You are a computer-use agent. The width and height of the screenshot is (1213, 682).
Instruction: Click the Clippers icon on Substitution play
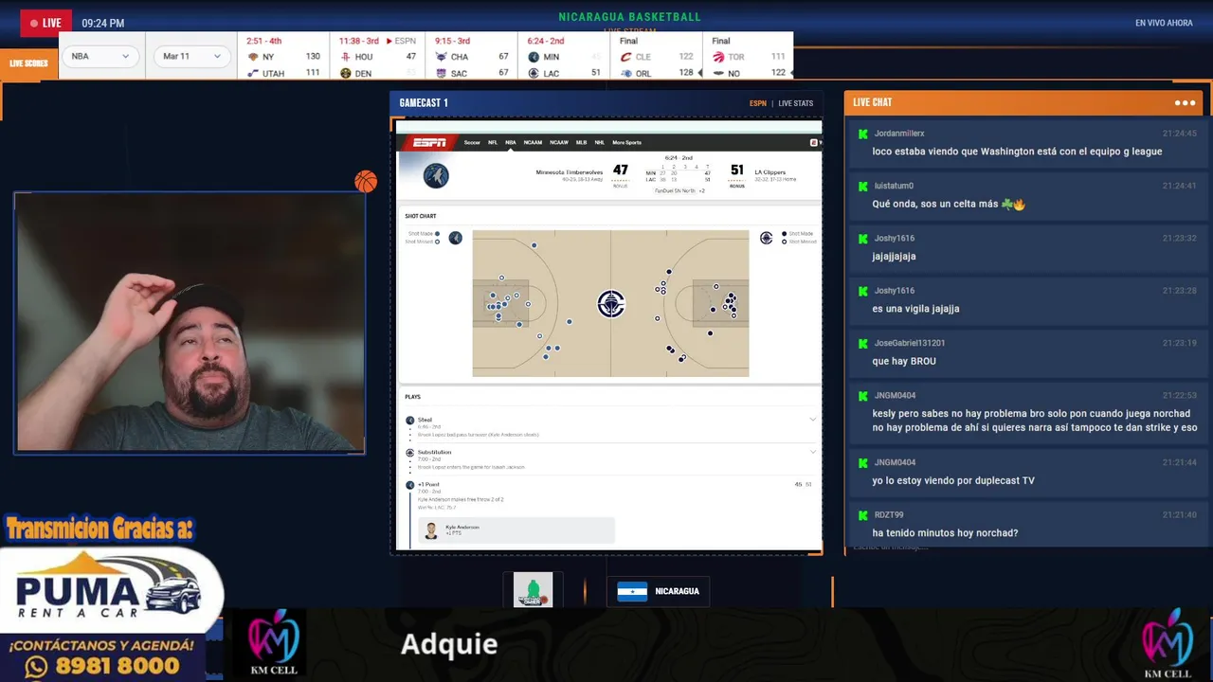click(x=410, y=453)
